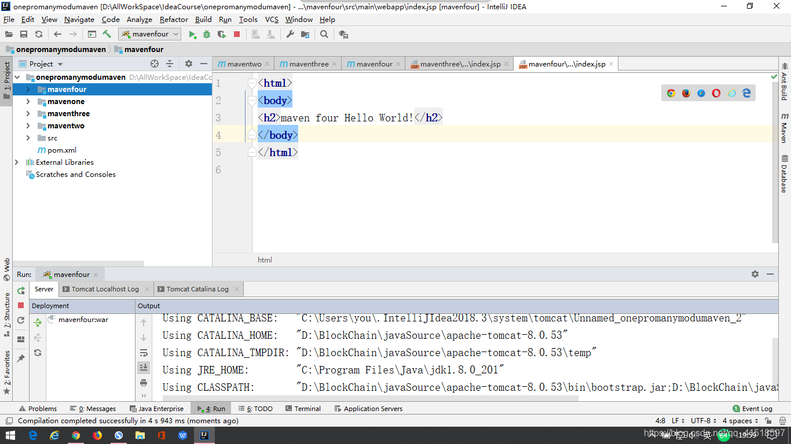Expand the mavenfour module node
The height and width of the screenshot is (444, 791).
[28, 90]
